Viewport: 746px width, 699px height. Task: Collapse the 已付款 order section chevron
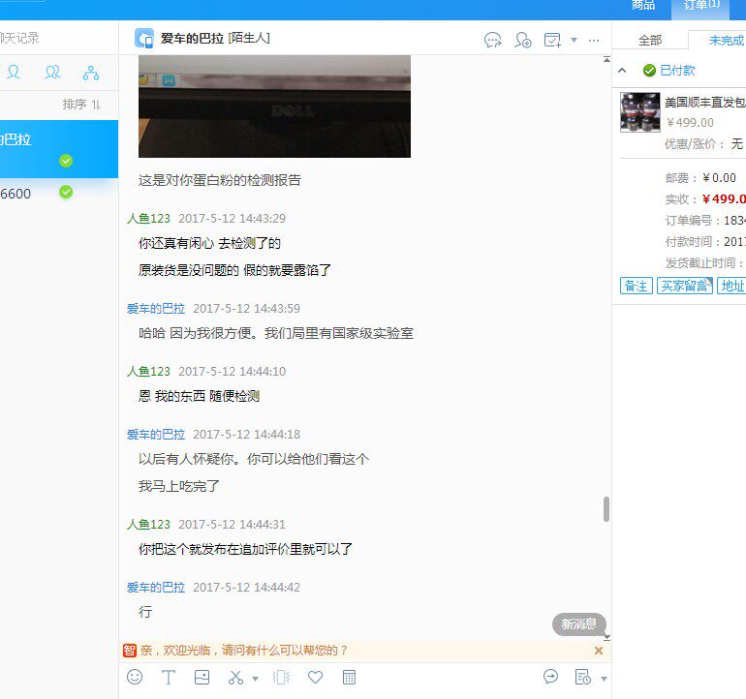tap(622, 71)
